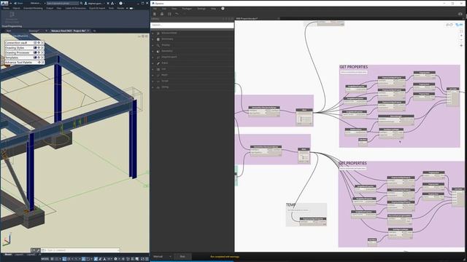467x262 pixels.
Task: Click the search magnifier icon in Advance Steel
Action: pos(81,3)
